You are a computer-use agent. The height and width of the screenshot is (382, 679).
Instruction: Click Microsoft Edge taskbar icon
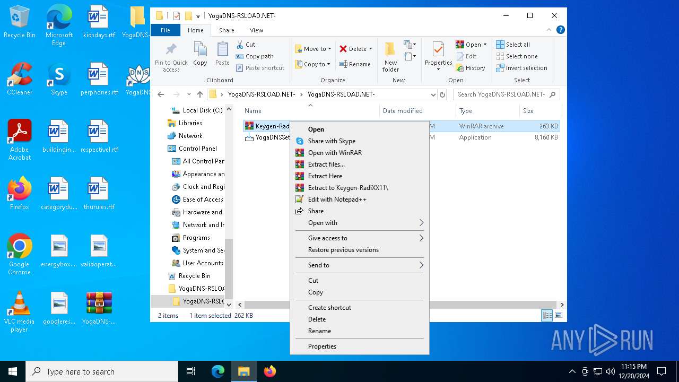218,371
